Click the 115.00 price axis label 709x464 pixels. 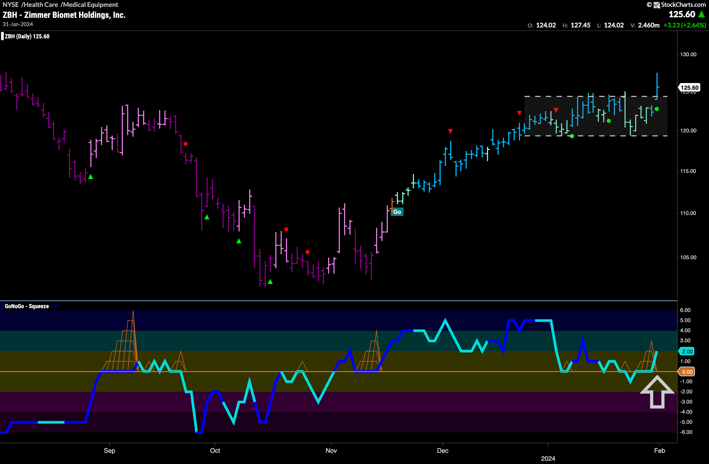[688, 171]
